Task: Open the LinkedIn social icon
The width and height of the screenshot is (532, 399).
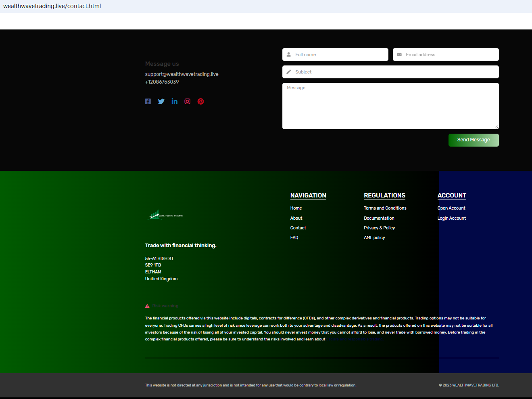Action: click(174, 101)
